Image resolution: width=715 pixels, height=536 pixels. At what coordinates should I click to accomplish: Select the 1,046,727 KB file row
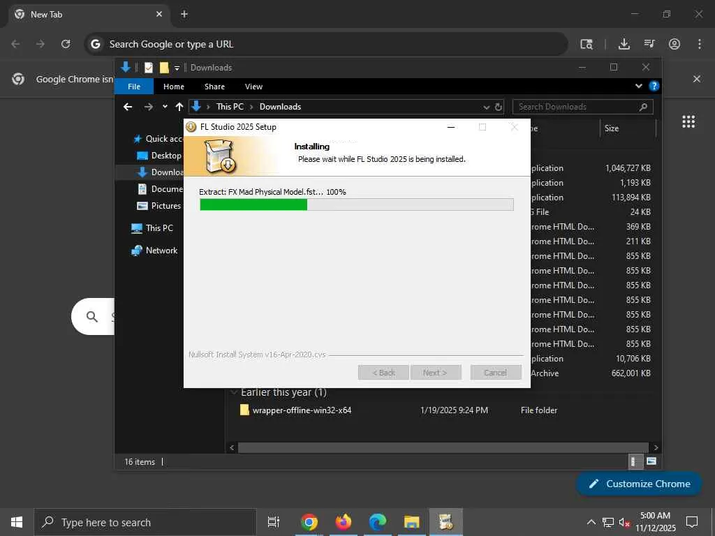pyautogui.click(x=592, y=168)
